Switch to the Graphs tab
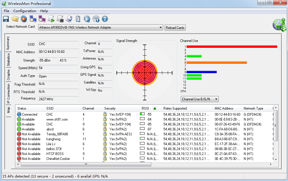 pos(8,75)
